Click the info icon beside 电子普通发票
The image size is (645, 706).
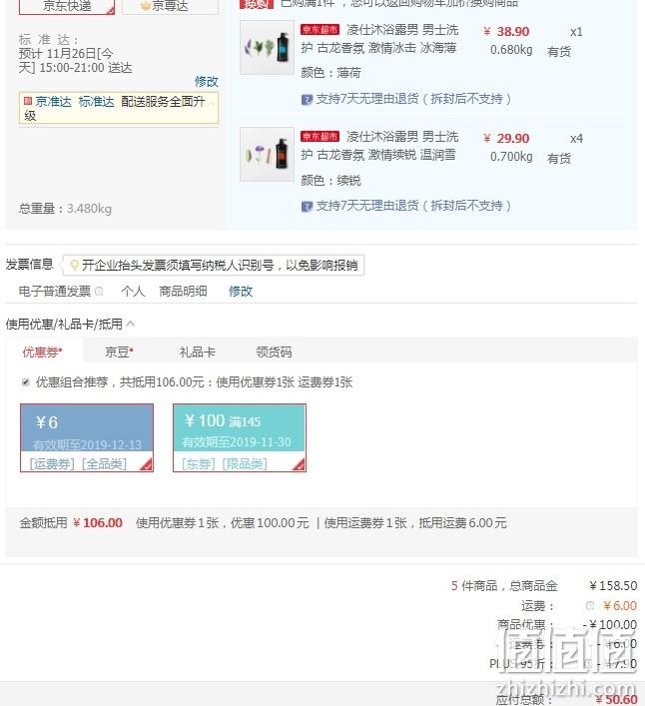click(99, 292)
